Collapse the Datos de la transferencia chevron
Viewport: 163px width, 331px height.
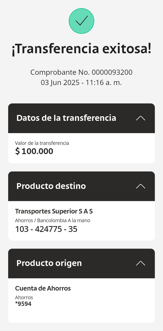(141, 118)
